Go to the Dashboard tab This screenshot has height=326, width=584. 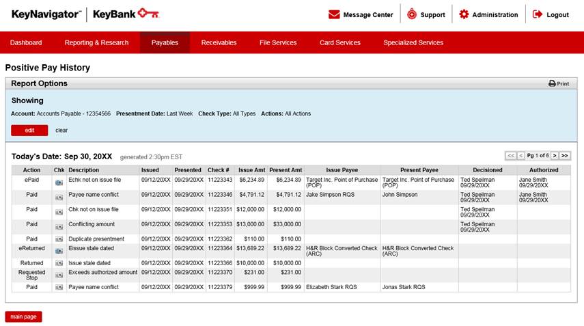[x=26, y=42]
